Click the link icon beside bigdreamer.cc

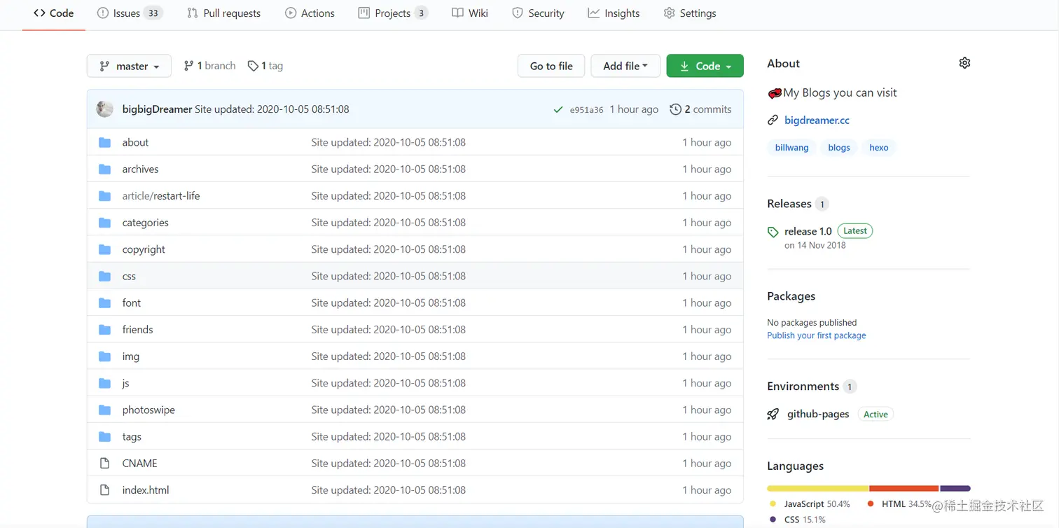coord(773,120)
